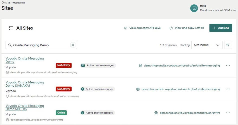Click small globe icon under SANAKA site name
Screen dimensions: 238x125
tap(7, 96)
